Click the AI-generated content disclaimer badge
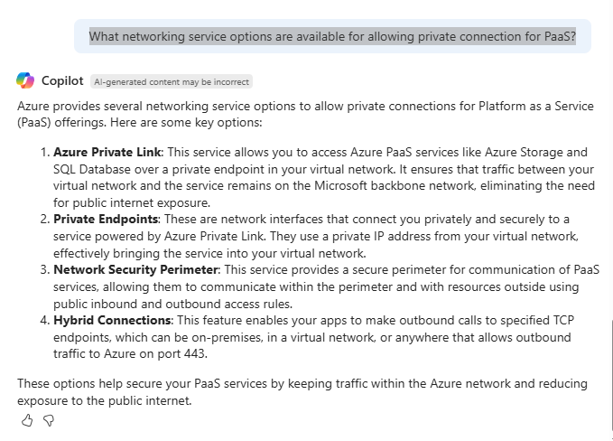The width and height of the screenshot is (613, 441). [x=172, y=81]
